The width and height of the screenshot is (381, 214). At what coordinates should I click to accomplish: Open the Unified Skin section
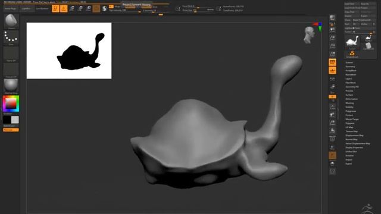(x=351, y=152)
